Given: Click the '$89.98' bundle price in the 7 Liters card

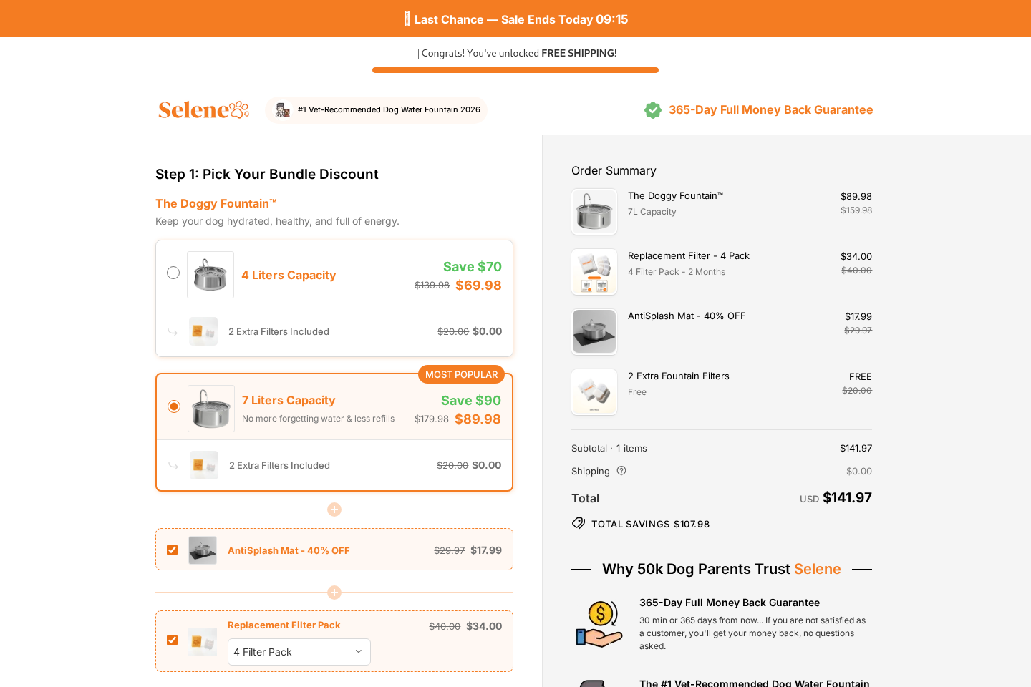Looking at the screenshot, I should (478, 419).
